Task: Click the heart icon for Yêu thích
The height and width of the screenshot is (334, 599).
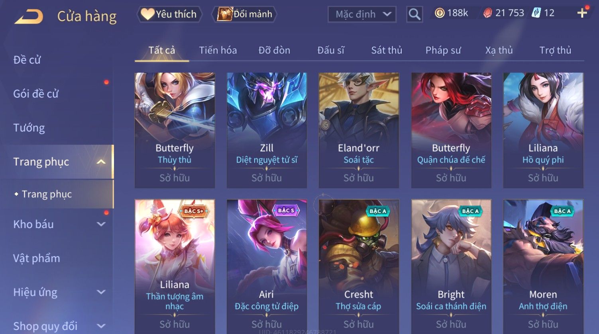Action: tap(147, 14)
